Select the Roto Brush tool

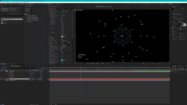(32, 4)
